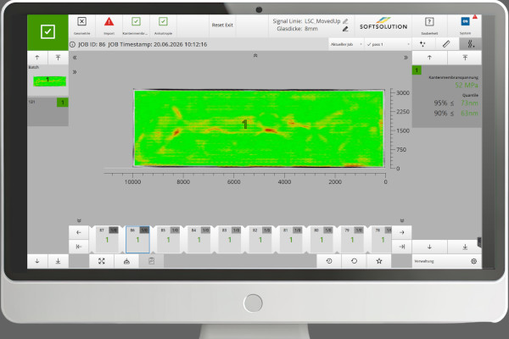Screen dimensions: 509x339
Task: Click the refresh circular arrow icon
Action: pos(354,261)
